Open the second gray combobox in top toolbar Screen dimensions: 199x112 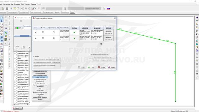point(76,8)
